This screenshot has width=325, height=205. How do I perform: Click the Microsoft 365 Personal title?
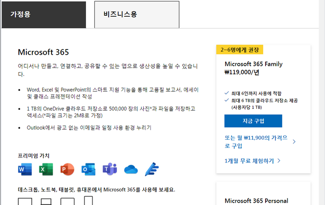click(256, 201)
